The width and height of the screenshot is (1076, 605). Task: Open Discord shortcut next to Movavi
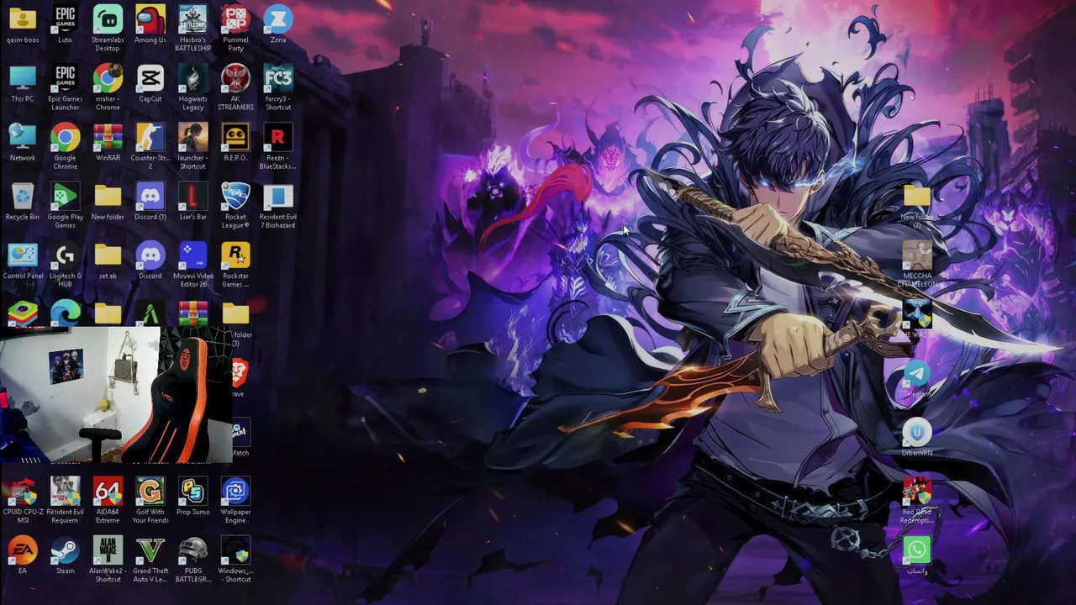pos(150,260)
